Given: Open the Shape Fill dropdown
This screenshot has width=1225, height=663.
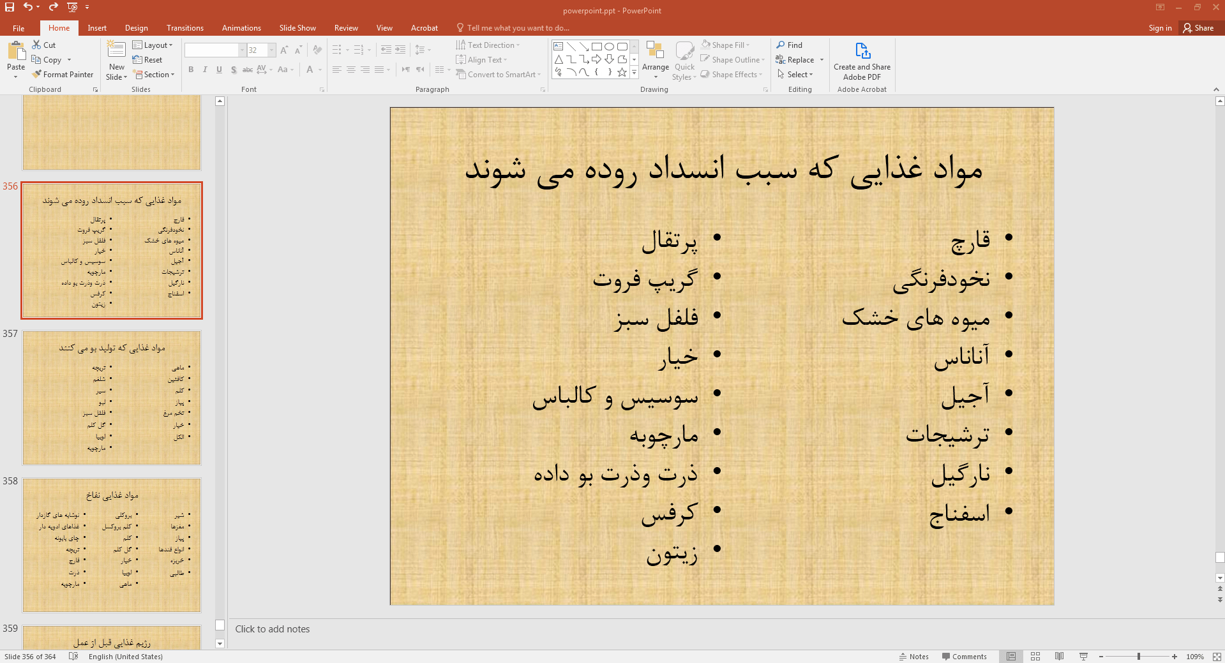Looking at the screenshot, I should [748, 45].
